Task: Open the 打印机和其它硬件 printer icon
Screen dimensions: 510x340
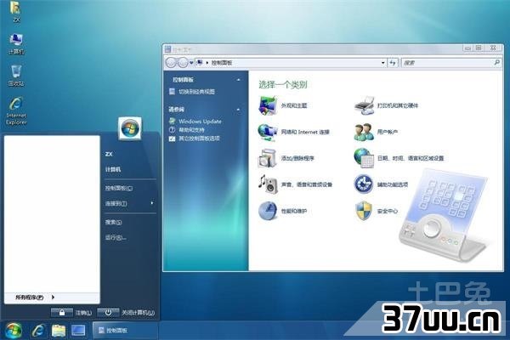Action: point(364,105)
